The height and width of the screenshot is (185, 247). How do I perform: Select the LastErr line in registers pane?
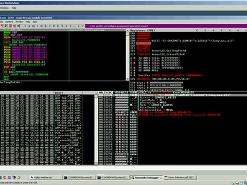170,75
